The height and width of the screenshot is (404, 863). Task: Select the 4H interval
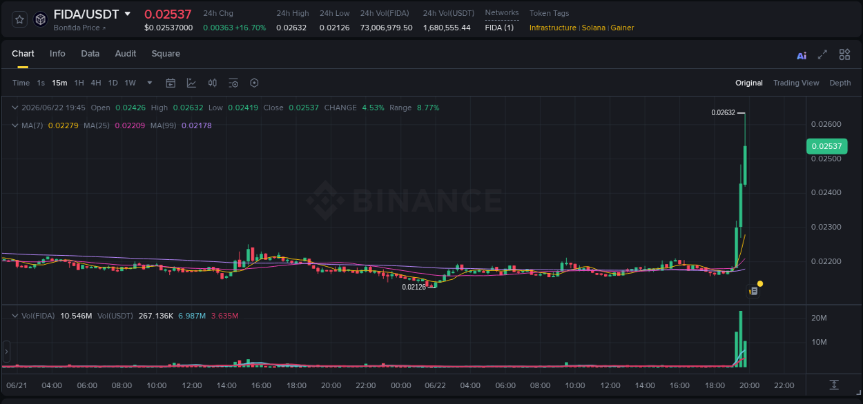point(96,83)
